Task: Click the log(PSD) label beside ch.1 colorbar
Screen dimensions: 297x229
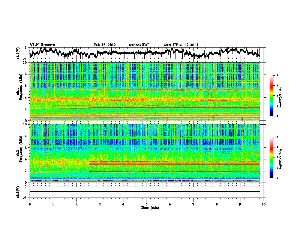Action: click(281, 97)
